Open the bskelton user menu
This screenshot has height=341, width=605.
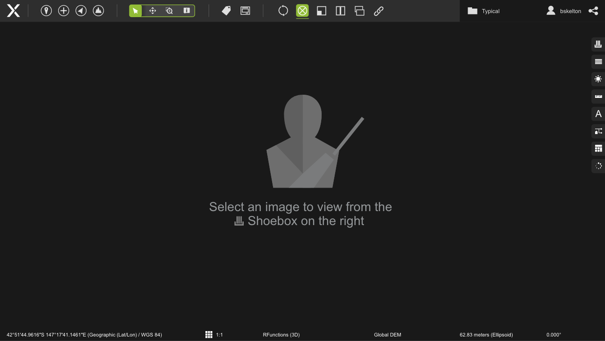tap(564, 11)
